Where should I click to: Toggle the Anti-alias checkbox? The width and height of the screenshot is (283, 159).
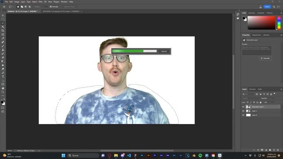point(51,7)
